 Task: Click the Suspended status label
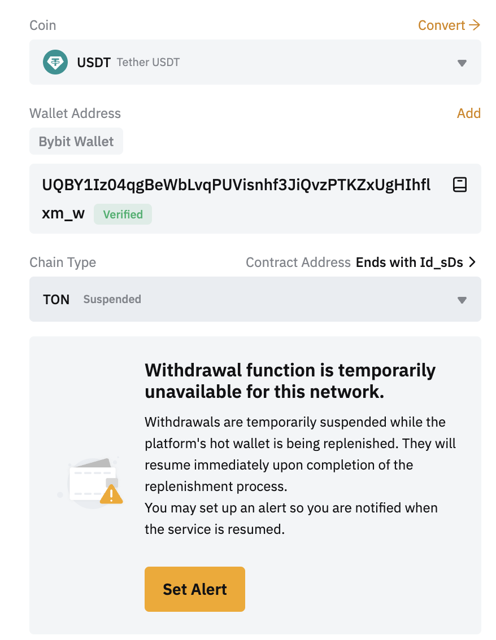(x=112, y=299)
